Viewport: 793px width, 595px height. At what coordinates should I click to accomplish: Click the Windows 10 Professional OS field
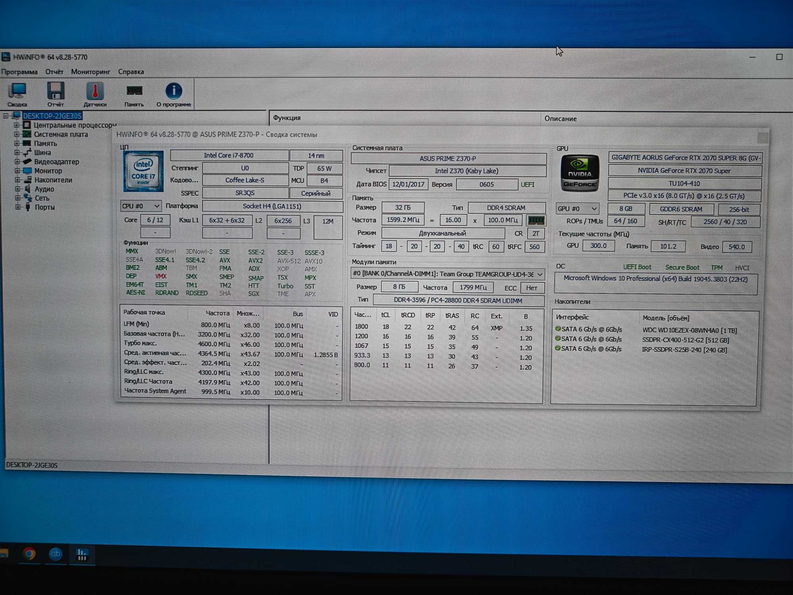(655, 283)
